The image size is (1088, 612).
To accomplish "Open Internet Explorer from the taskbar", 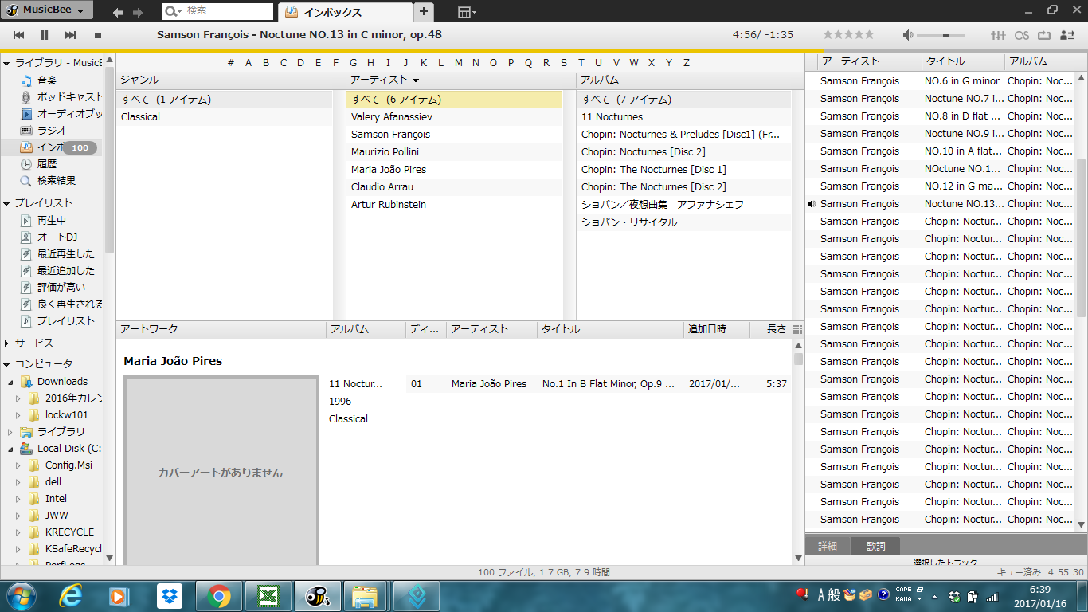I will 71,595.
